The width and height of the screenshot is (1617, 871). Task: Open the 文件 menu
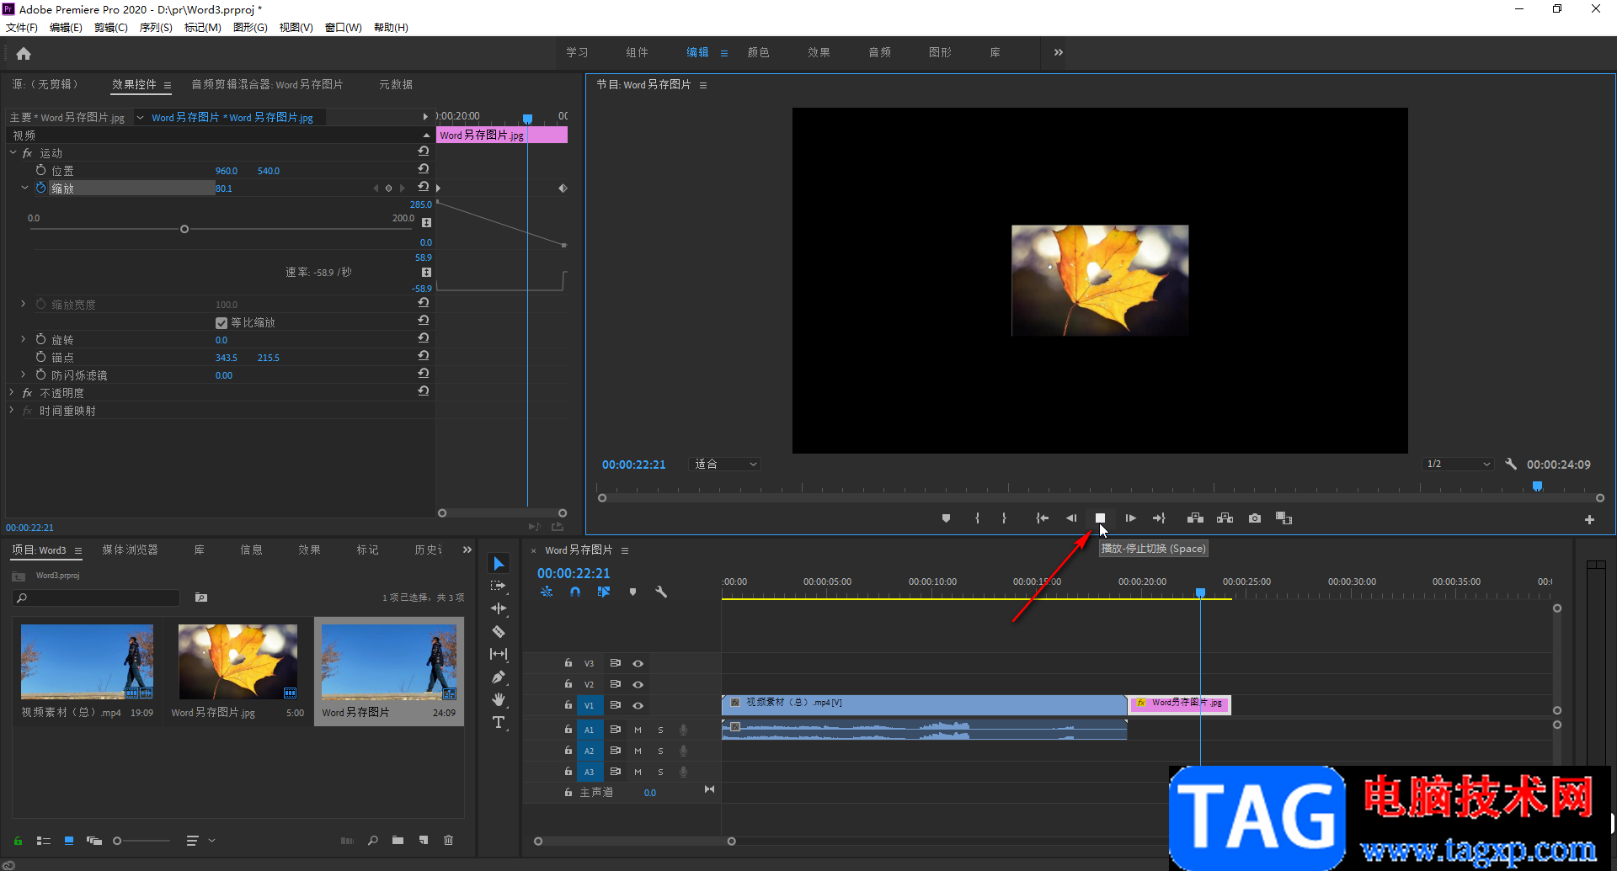[x=22, y=28]
